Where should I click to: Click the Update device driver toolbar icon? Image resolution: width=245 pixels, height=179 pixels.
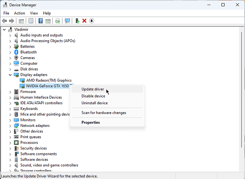(x=77, y=21)
